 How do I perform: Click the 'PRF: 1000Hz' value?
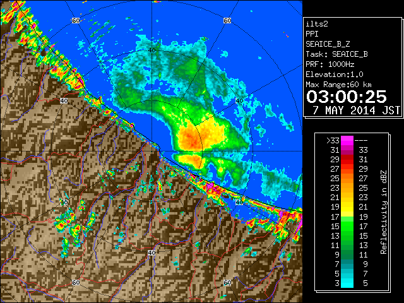pyautogui.click(x=330, y=64)
